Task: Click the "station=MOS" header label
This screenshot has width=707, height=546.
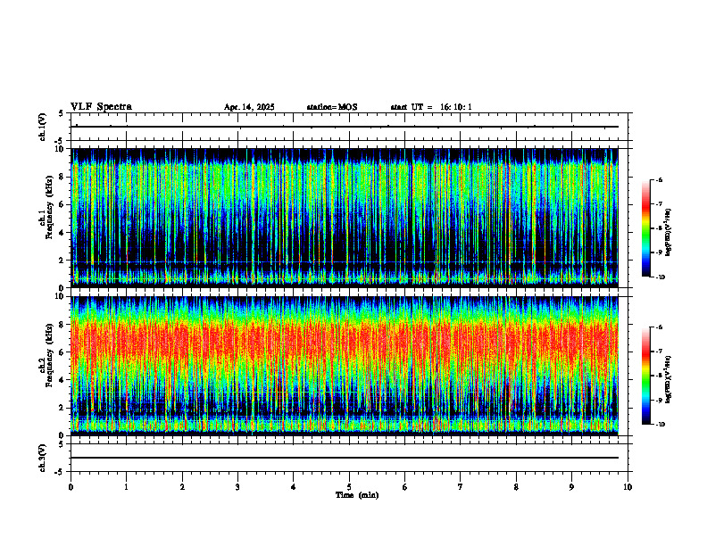Action: click(x=332, y=107)
